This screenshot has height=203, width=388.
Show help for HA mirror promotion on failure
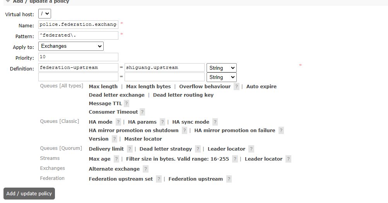click(x=281, y=131)
